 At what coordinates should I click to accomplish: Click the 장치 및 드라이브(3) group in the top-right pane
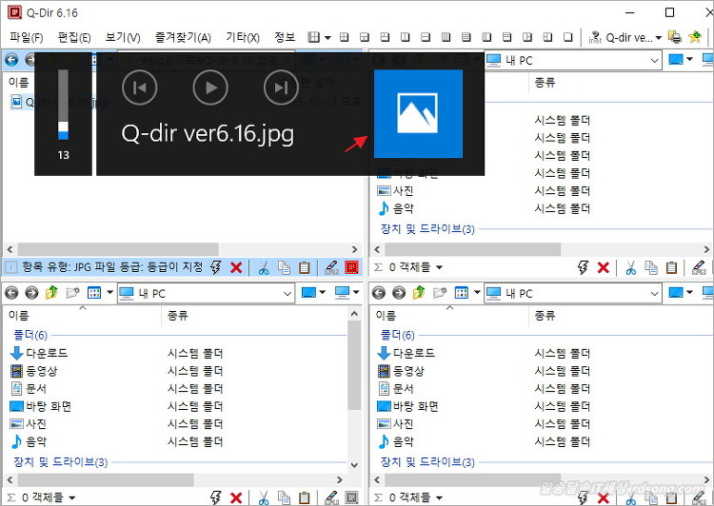tap(427, 229)
